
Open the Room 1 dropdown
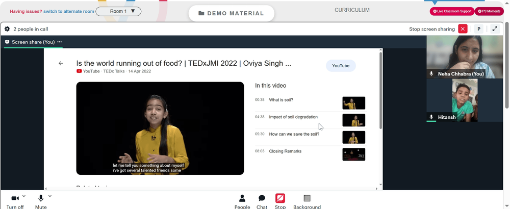click(118, 11)
